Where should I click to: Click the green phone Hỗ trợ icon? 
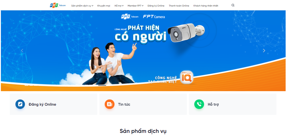tap(199, 104)
